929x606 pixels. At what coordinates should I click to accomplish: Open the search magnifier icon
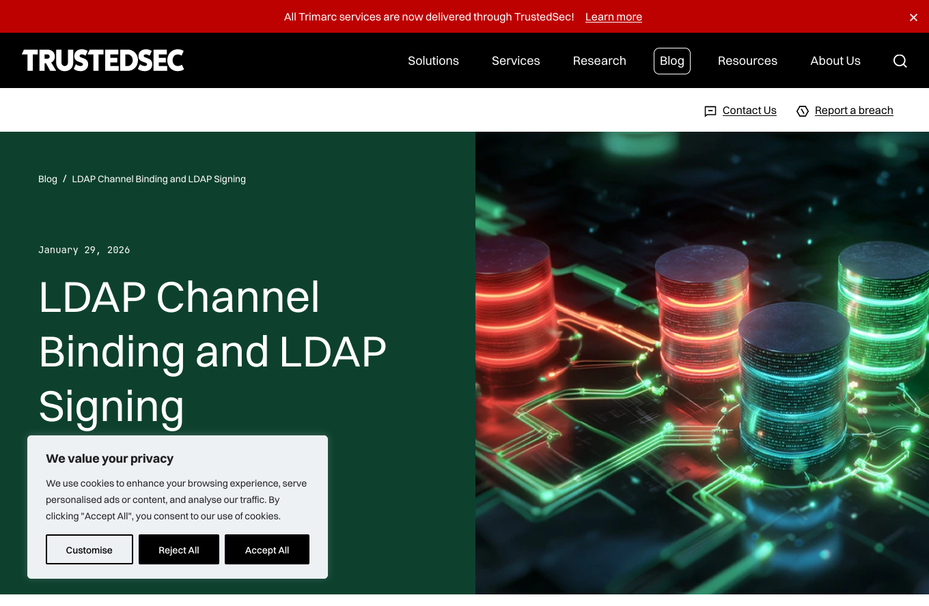[900, 61]
